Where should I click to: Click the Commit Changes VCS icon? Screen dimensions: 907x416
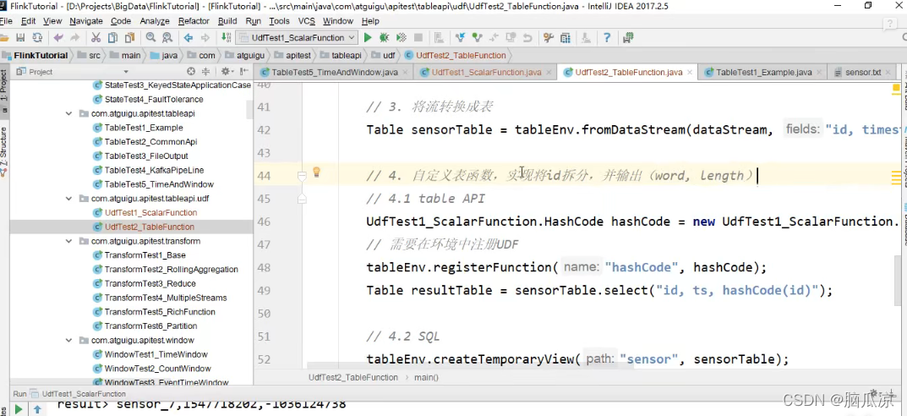478,37
